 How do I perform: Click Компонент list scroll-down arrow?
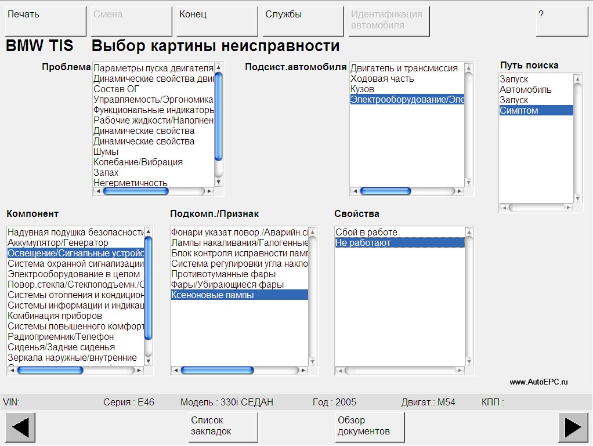(x=149, y=361)
